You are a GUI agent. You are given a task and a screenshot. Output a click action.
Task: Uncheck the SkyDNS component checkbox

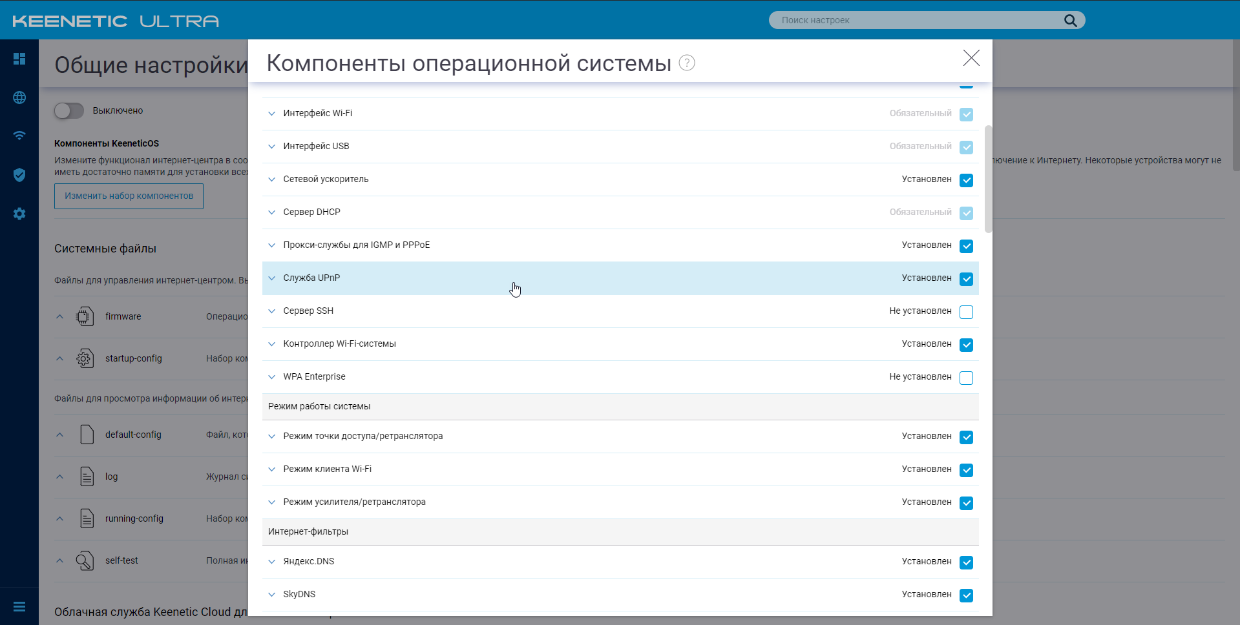click(x=966, y=595)
